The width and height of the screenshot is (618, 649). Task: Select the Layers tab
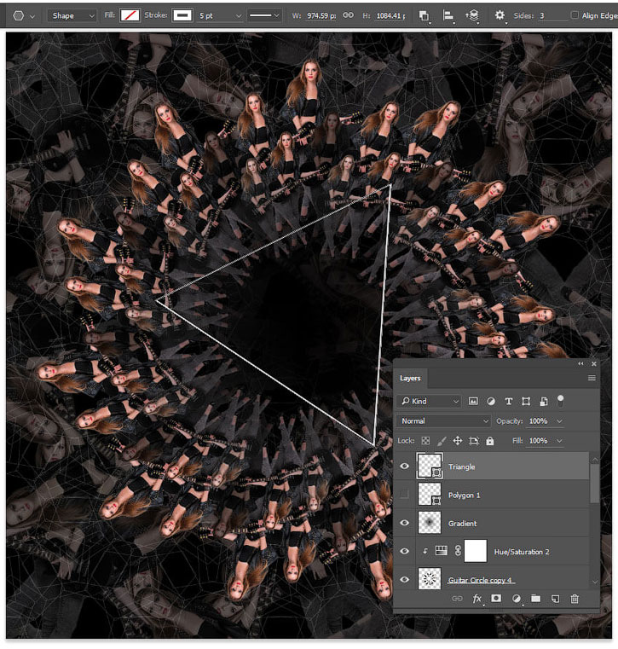(x=410, y=379)
